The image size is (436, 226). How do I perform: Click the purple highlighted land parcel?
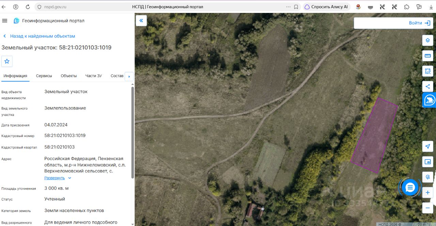[x=374, y=135]
